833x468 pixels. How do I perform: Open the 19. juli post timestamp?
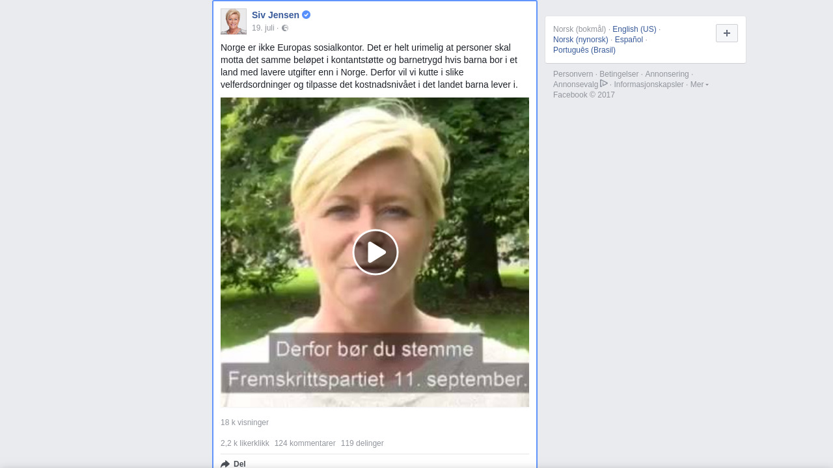pos(263,28)
